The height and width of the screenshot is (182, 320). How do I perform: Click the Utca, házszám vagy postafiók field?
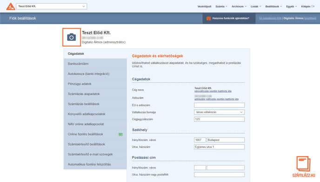pos(219,175)
